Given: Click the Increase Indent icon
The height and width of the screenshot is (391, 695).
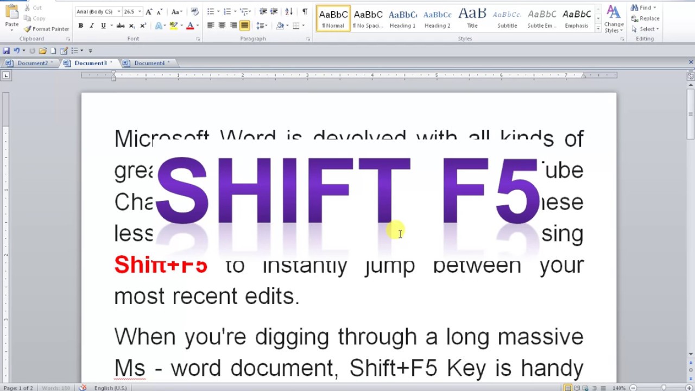Looking at the screenshot, I should pyautogui.click(x=274, y=11).
